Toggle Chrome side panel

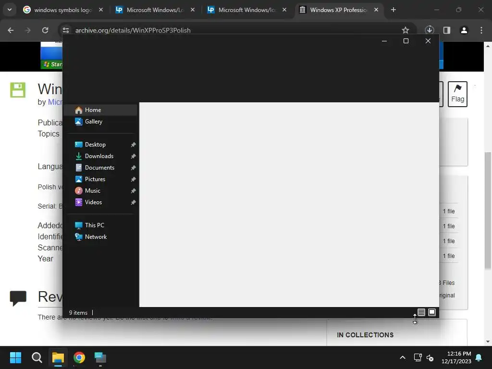pyautogui.click(x=447, y=30)
